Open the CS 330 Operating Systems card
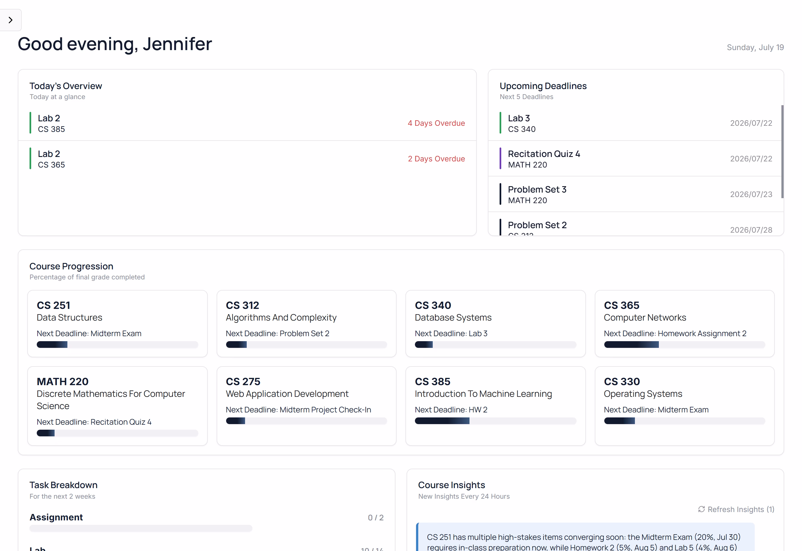Screen dimensions: 802x551 pos(684,406)
